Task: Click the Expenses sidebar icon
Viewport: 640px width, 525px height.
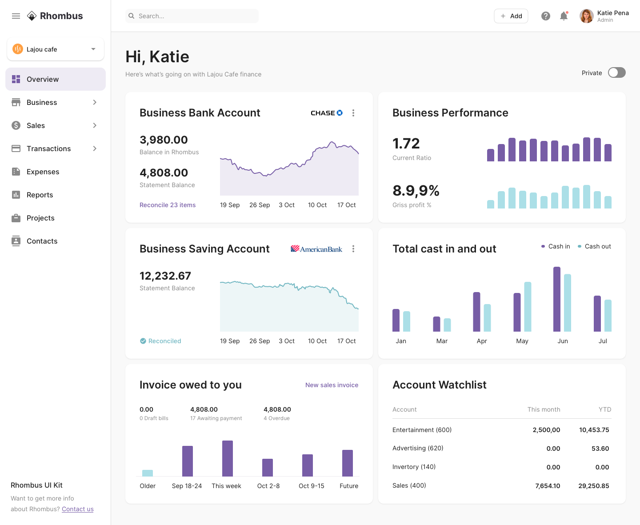Action: click(16, 172)
